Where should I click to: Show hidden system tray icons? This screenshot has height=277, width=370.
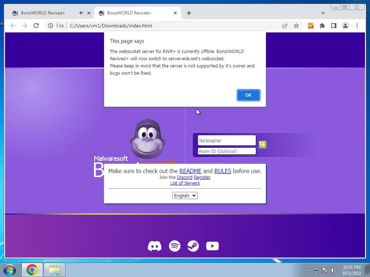[x=307, y=270]
